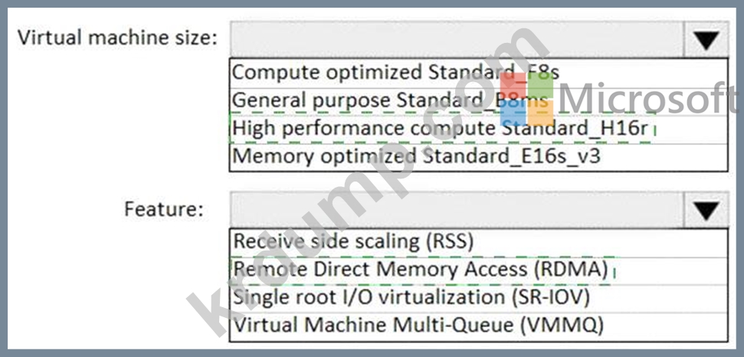Choose Remote Direct Memory Access (RDMA)
744x357 pixels.
click(x=478, y=270)
